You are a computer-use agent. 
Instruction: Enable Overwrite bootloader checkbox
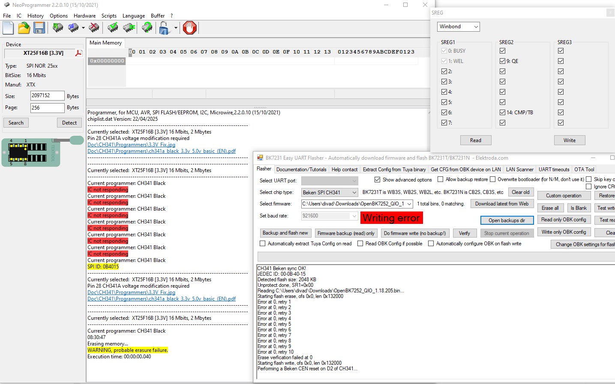pyautogui.click(x=492, y=179)
